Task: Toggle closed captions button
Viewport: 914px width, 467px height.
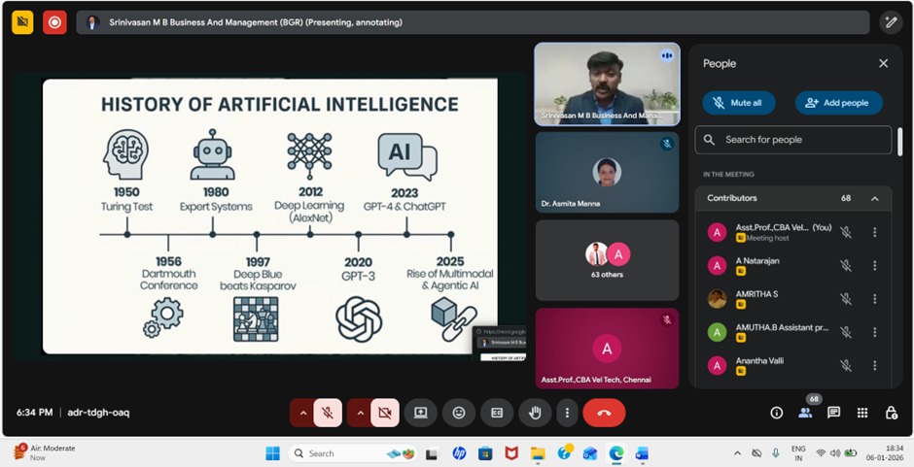Action: (x=497, y=413)
